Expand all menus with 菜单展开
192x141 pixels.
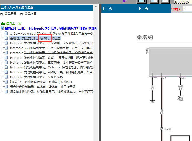(x=11, y=14)
